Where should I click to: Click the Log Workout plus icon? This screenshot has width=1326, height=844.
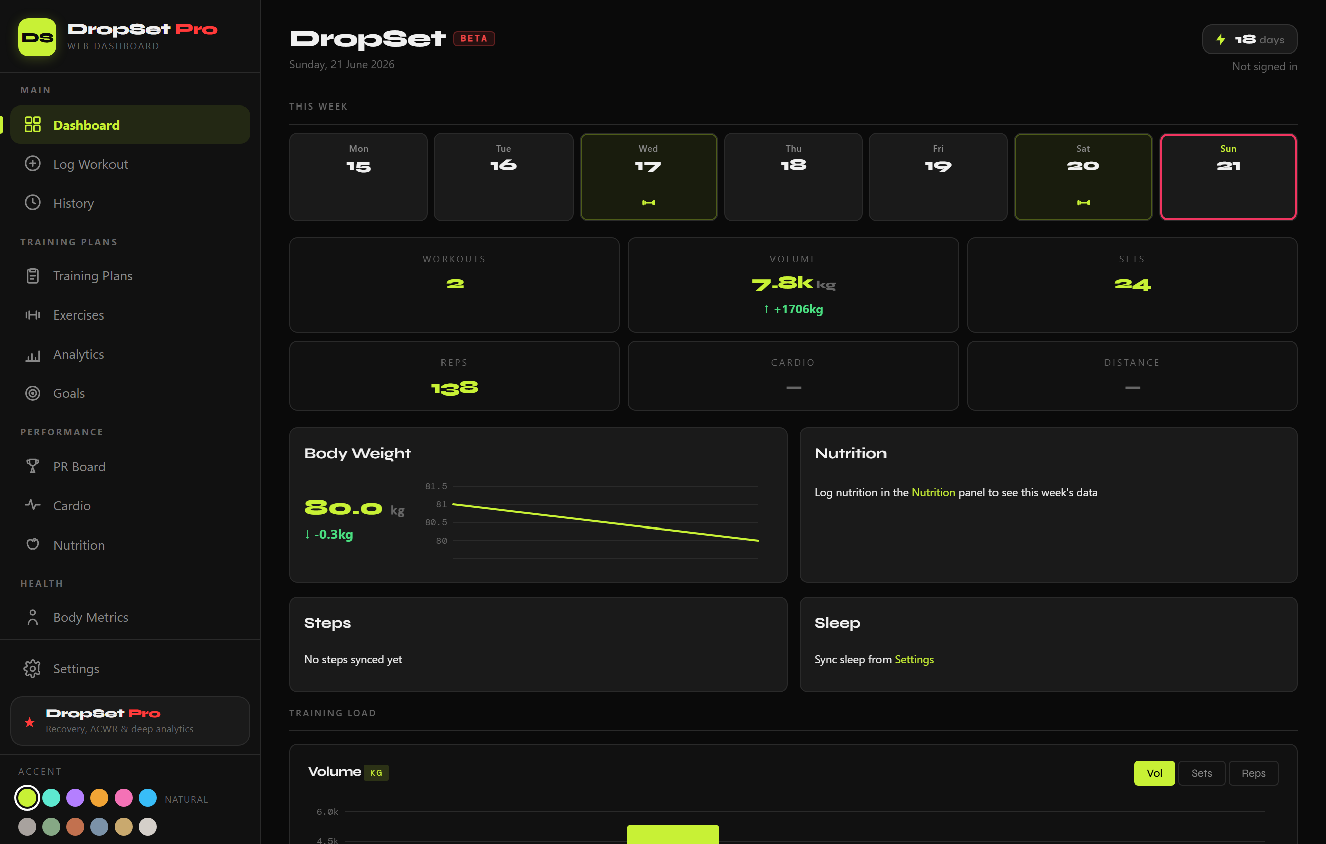pos(33,164)
